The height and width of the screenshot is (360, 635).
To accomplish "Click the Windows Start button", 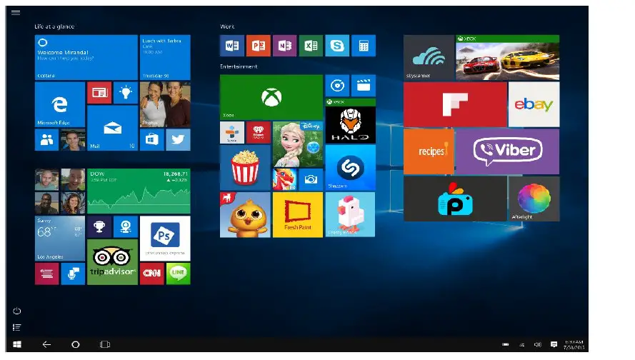I will [17, 344].
